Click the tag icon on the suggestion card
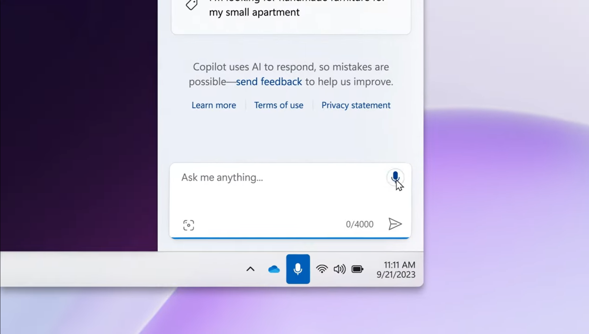 (x=192, y=4)
